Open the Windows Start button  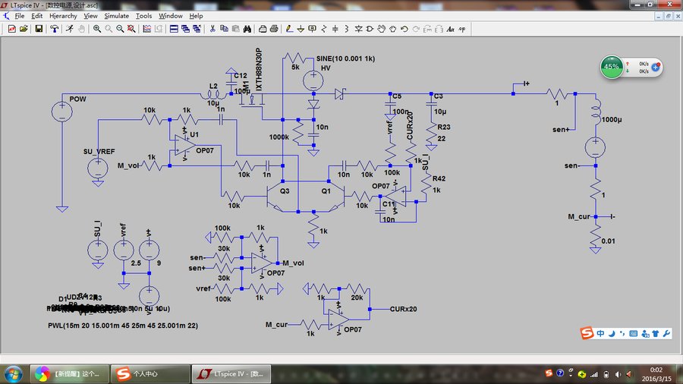[14, 374]
